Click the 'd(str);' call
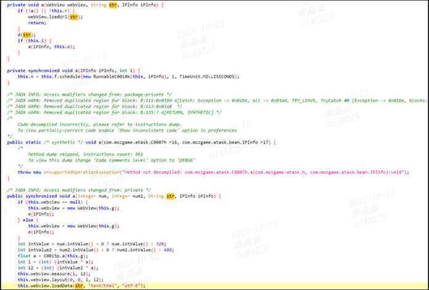The height and width of the screenshot is (290, 429). tap(27, 35)
